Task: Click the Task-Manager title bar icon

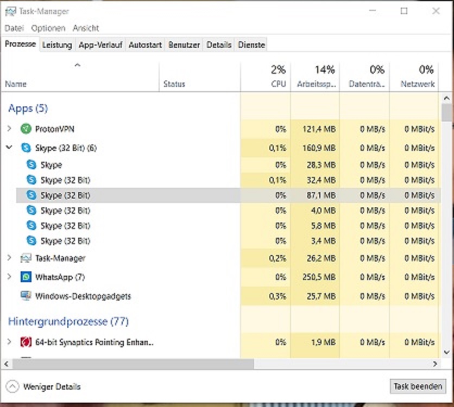Action: 11,11
